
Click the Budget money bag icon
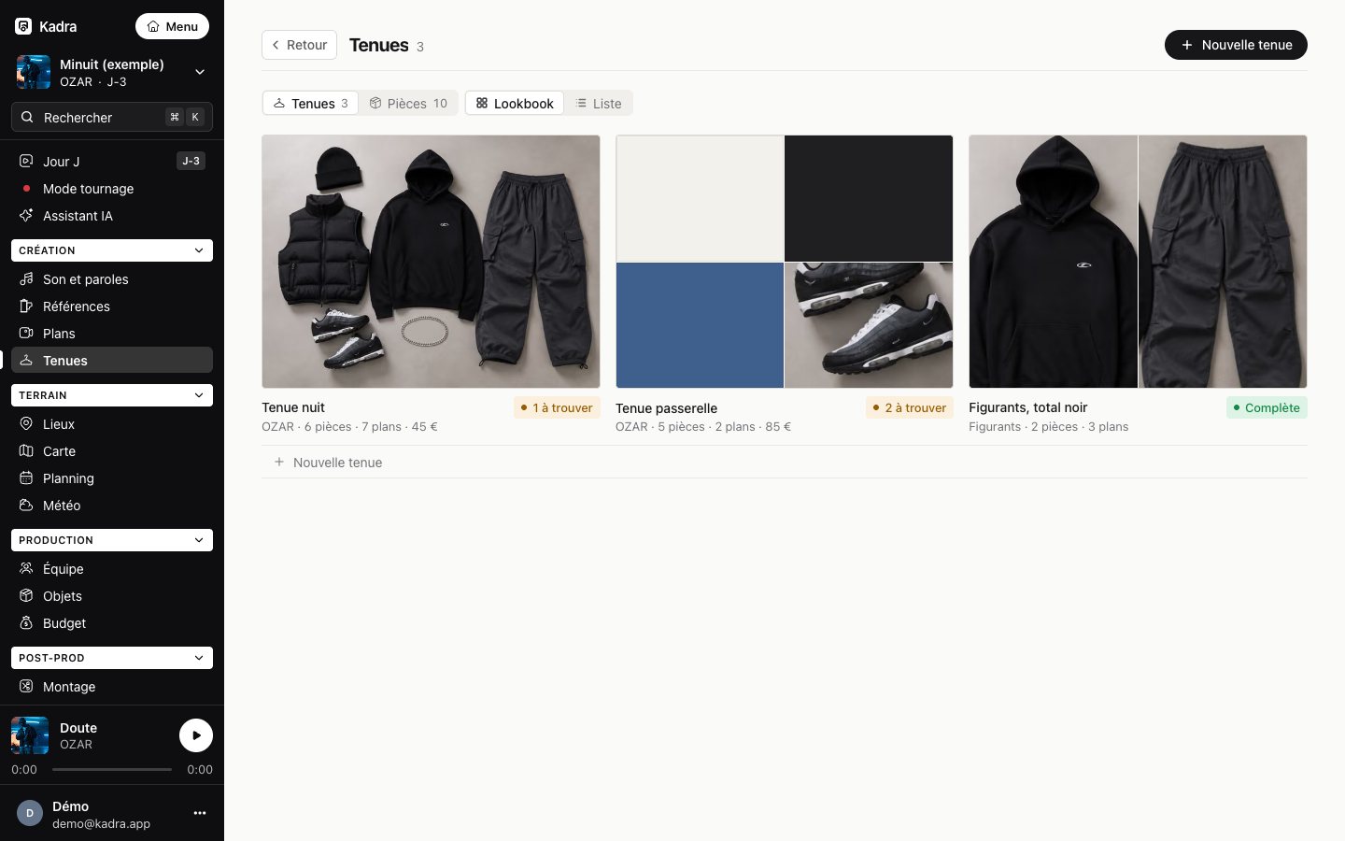click(26, 622)
